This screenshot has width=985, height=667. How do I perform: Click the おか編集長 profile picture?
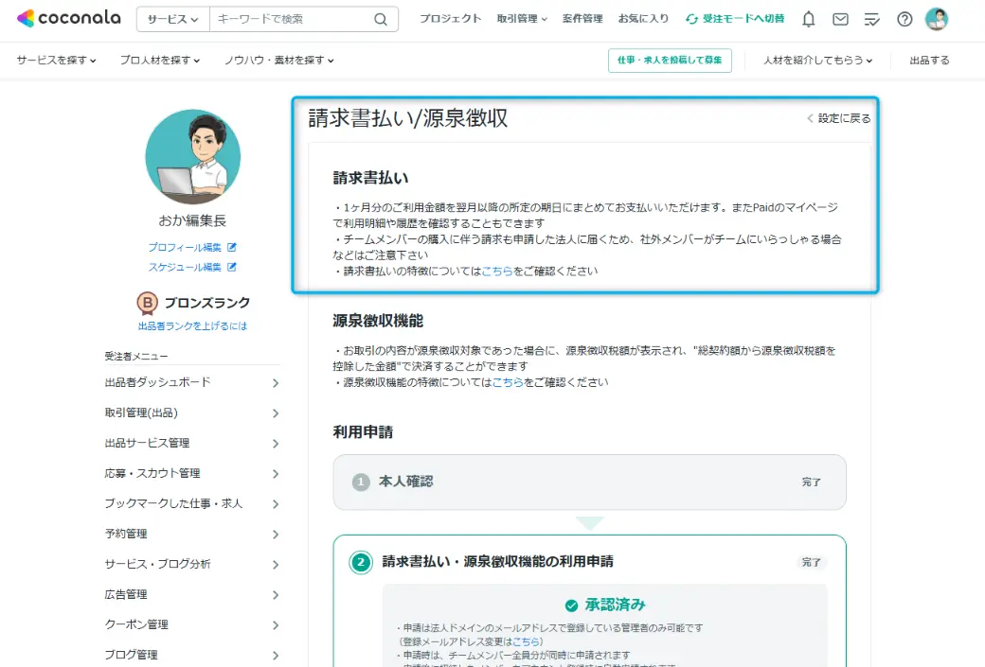[193, 157]
